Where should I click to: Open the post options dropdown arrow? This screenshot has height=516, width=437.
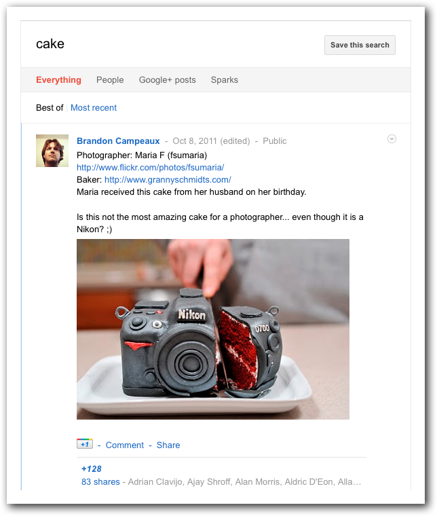pos(392,139)
